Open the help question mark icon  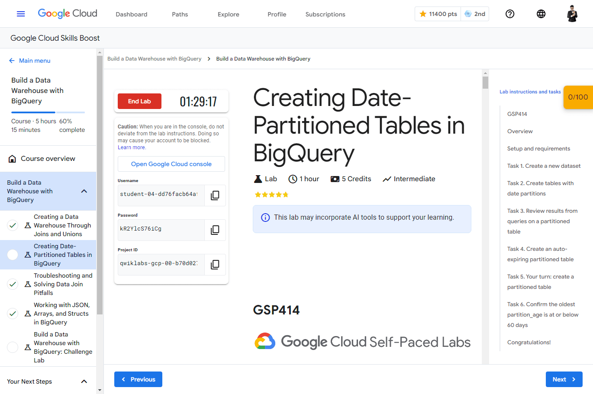(510, 14)
